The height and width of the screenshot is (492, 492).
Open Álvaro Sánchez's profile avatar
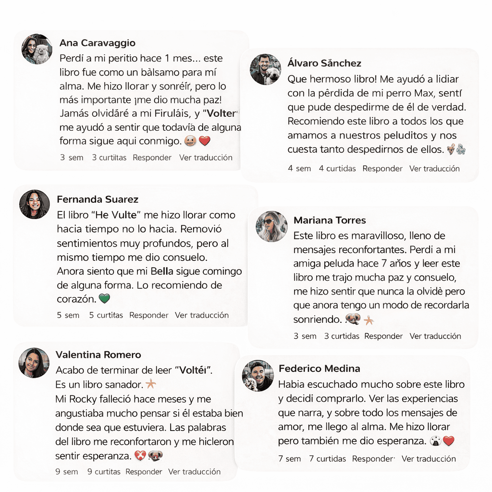(265, 69)
